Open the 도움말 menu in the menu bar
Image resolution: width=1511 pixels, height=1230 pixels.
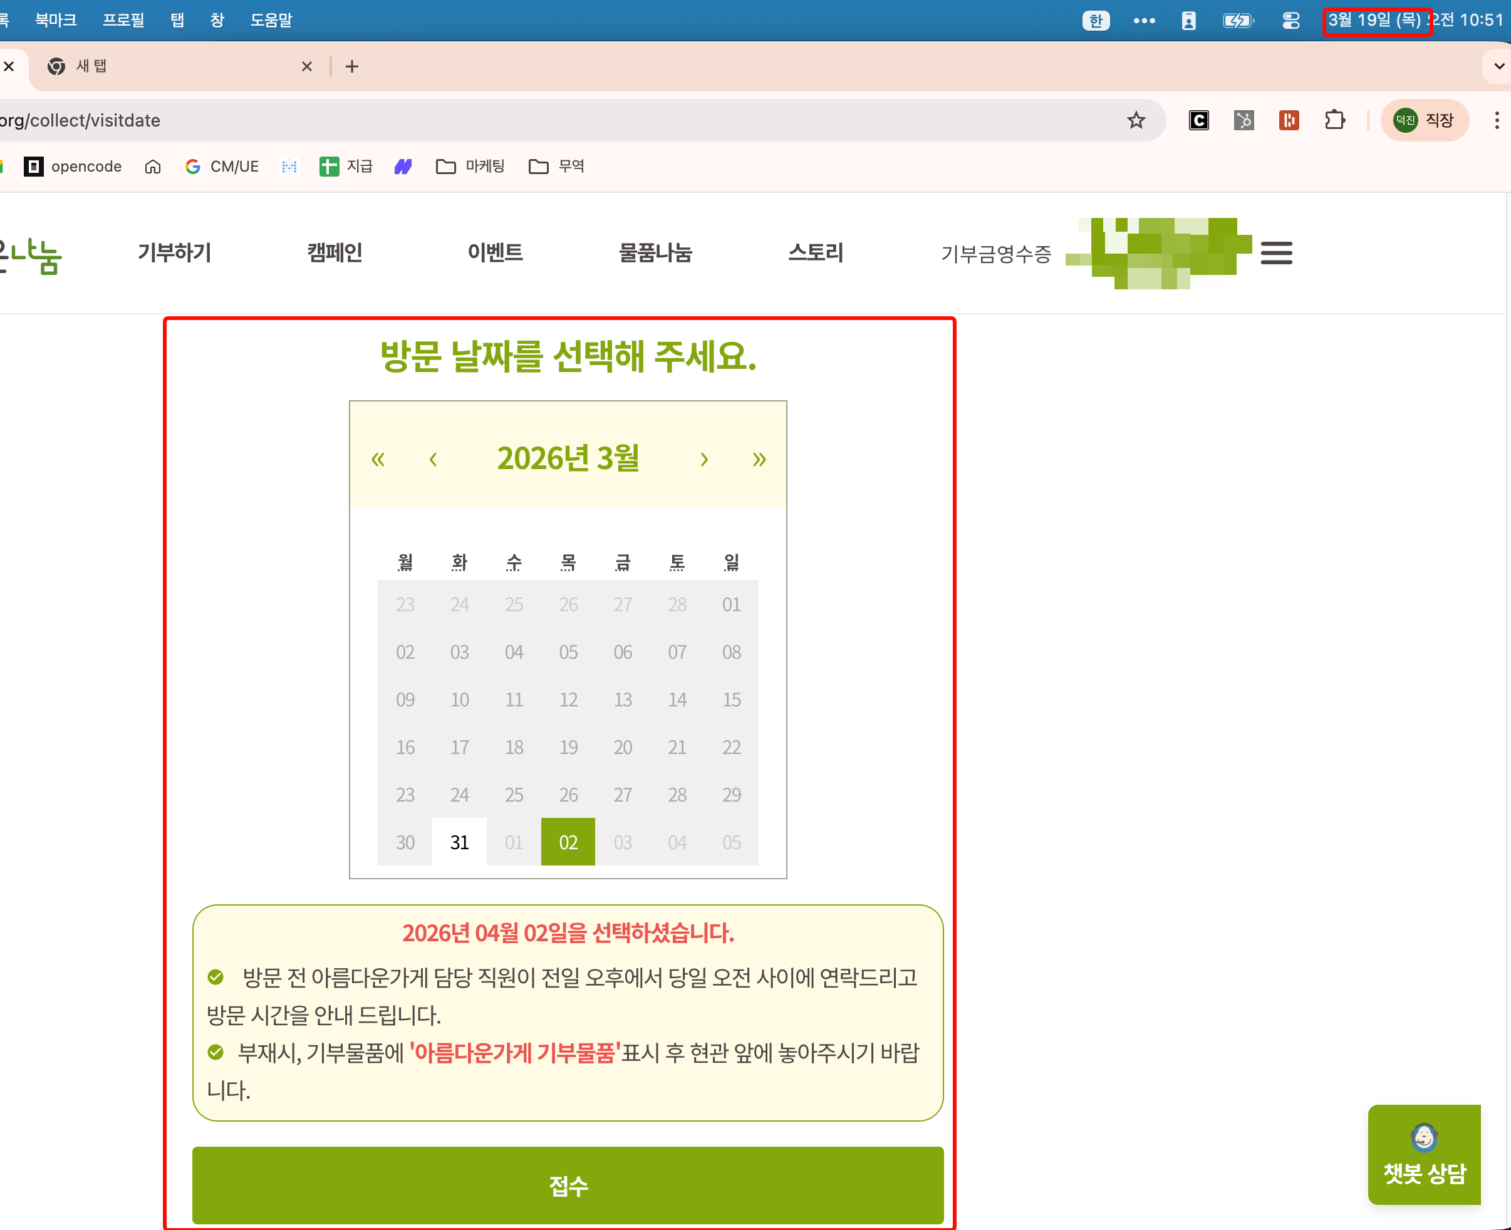pos(271,21)
